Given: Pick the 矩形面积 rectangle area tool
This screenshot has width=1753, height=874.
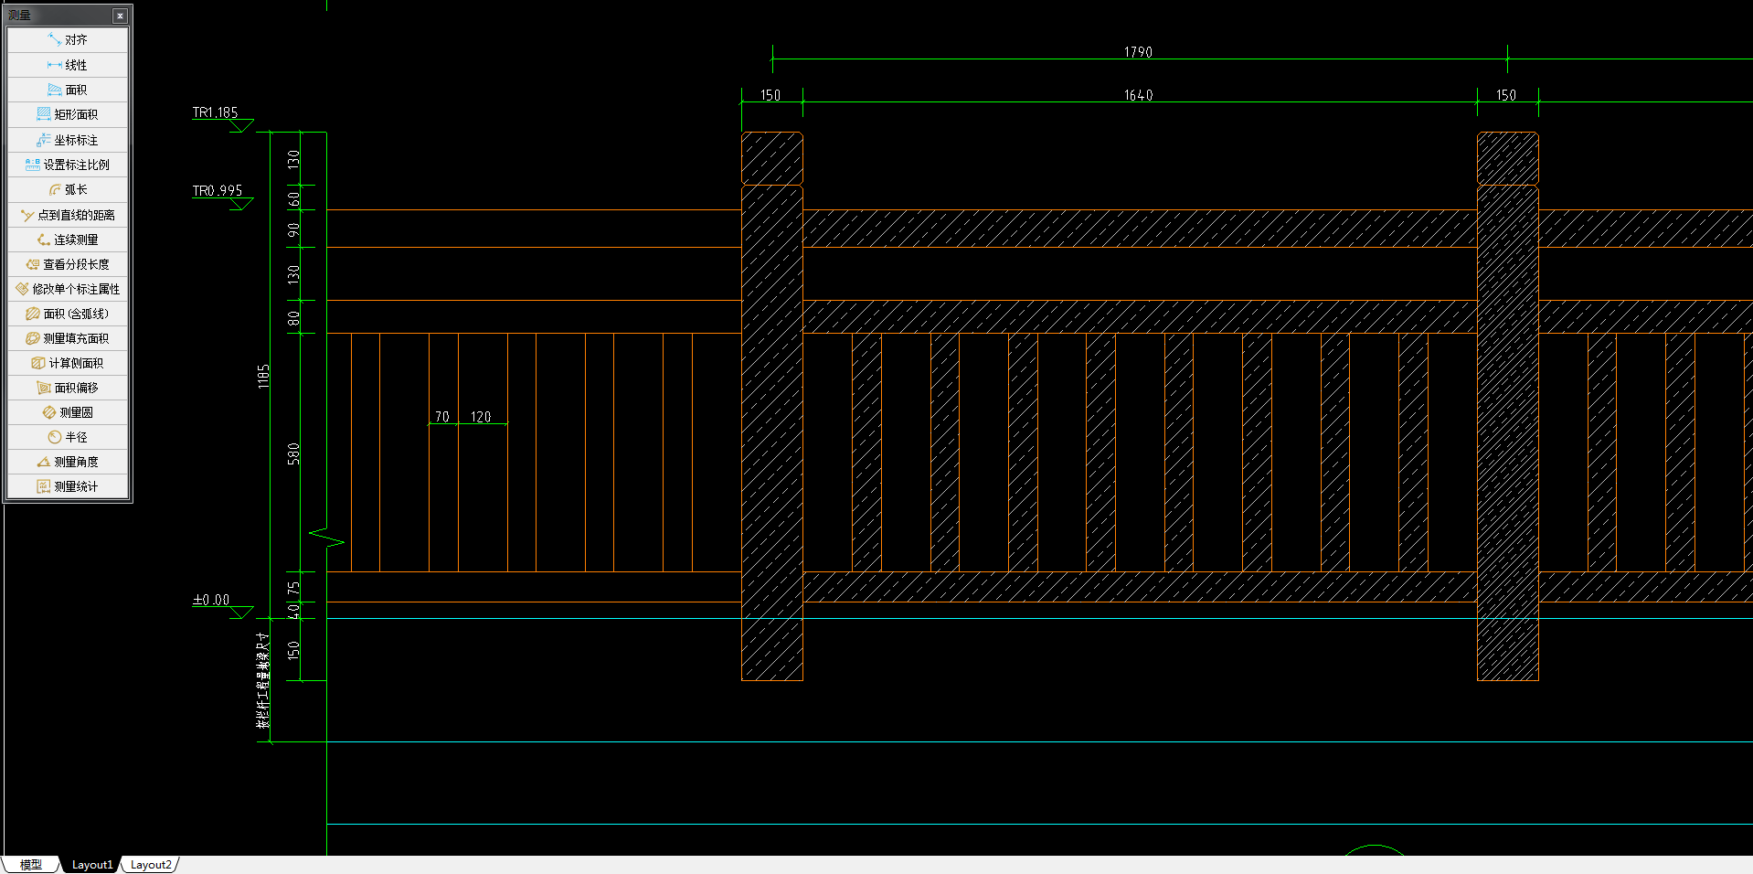Looking at the screenshot, I should 67,114.
